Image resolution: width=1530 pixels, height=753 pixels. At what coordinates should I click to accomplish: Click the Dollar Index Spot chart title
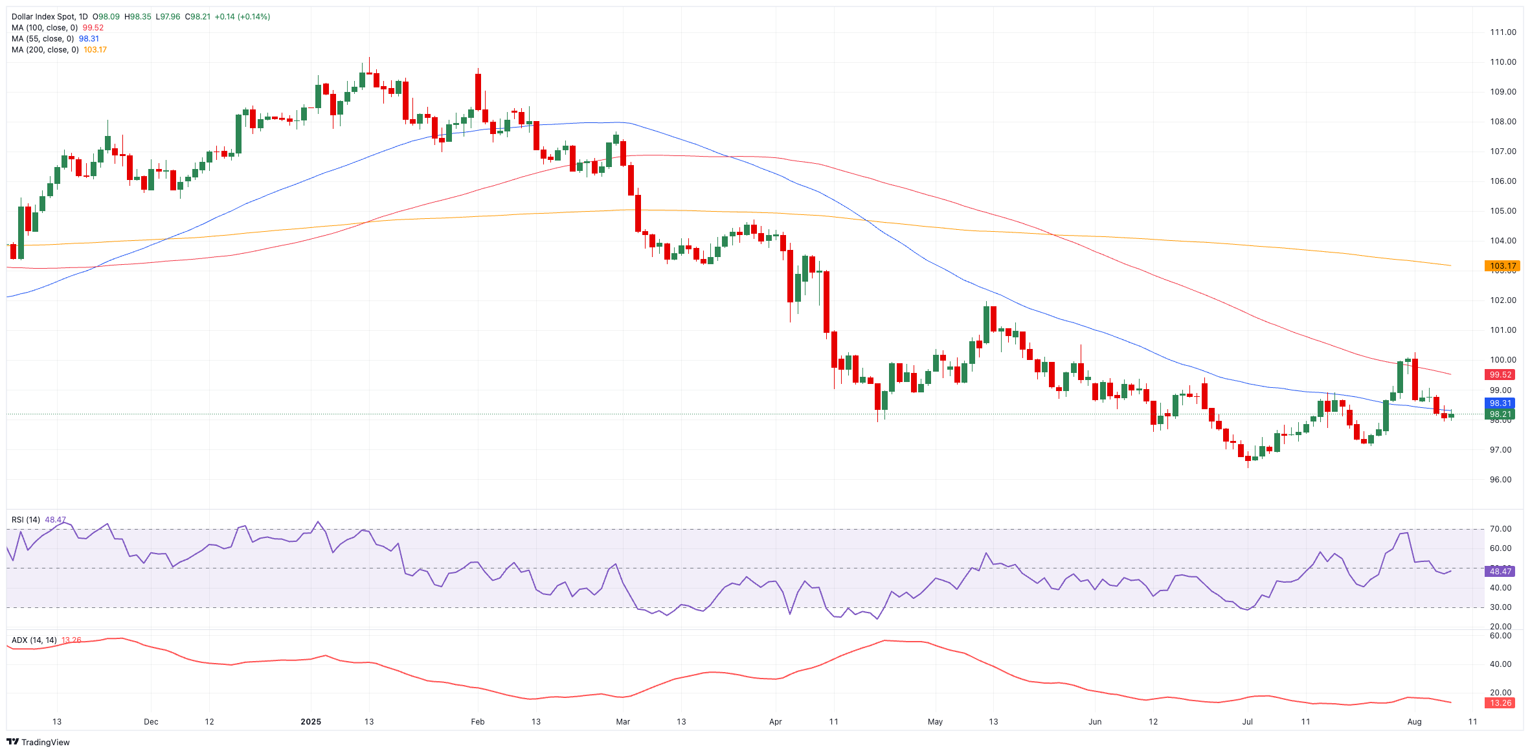[x=49, y=17]
